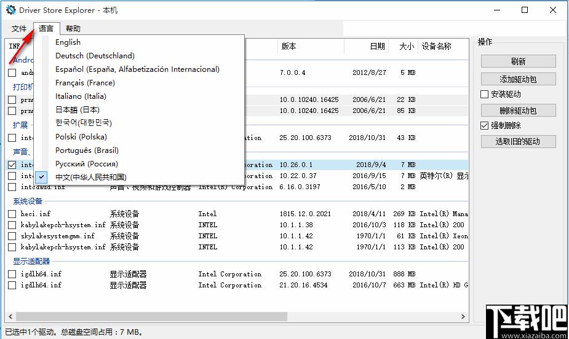Image resolution: width=569 pixels, height=339 pixels.
Task: Click version cell 1815.12.0.2021
Action: 305,214
